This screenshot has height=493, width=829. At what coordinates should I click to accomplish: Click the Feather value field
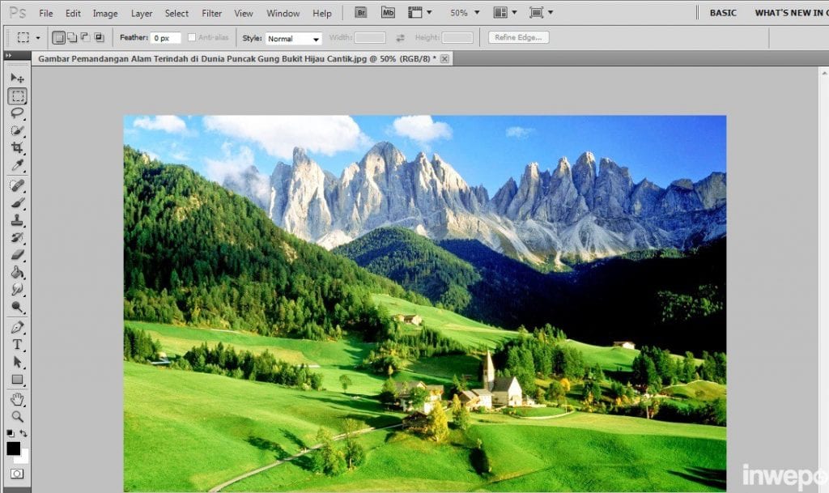point(165,38)
